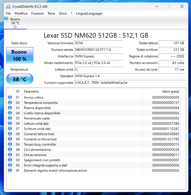Minimize the CrystalDiskInfo window
Screen dimensions: 191x195
coord(157,7)
